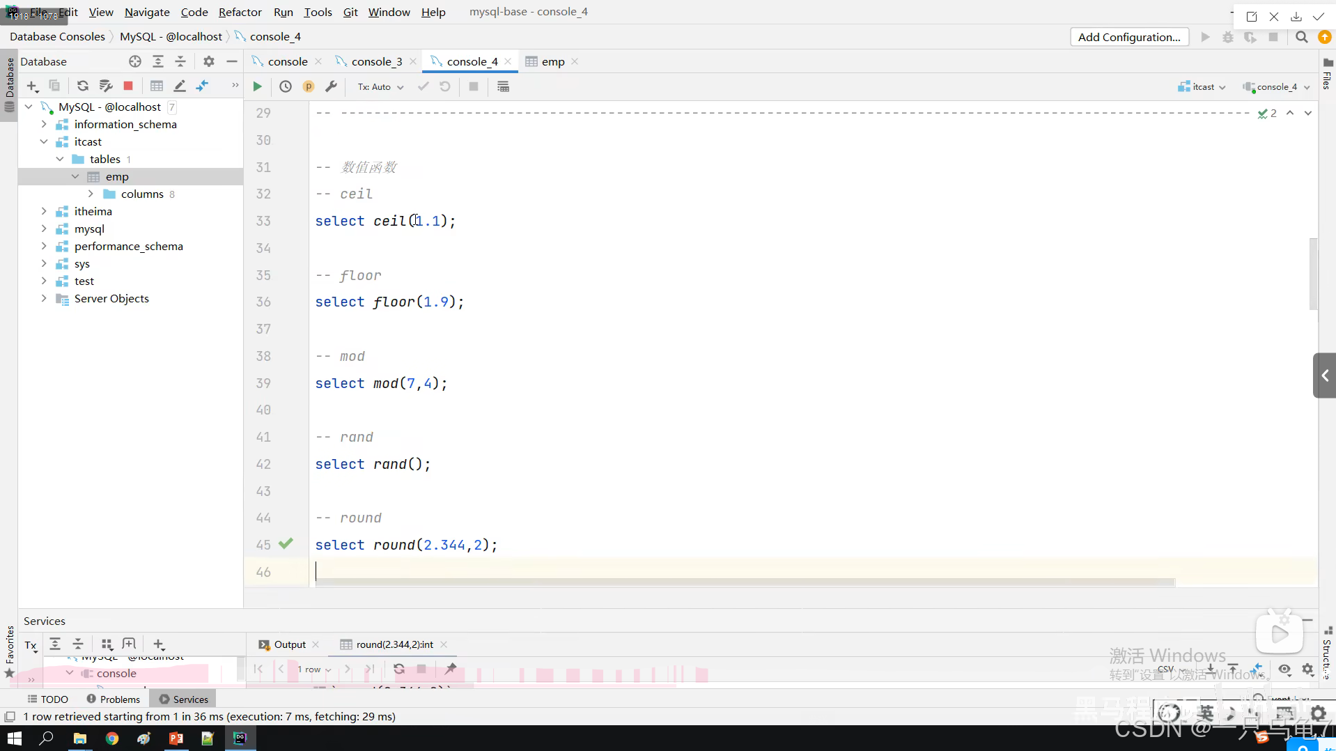Select the emp table in the tree
Image resolution: width=1336 pixels, height=751 pixels.
coord(117,176)
